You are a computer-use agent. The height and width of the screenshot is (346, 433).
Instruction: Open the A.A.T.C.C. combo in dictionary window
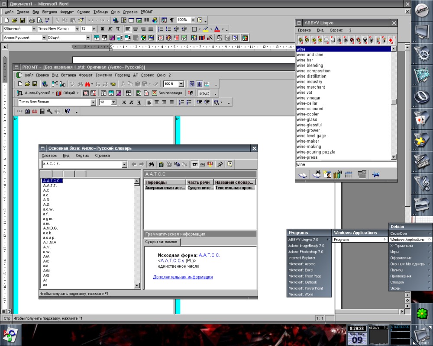[x=124, y=164]
